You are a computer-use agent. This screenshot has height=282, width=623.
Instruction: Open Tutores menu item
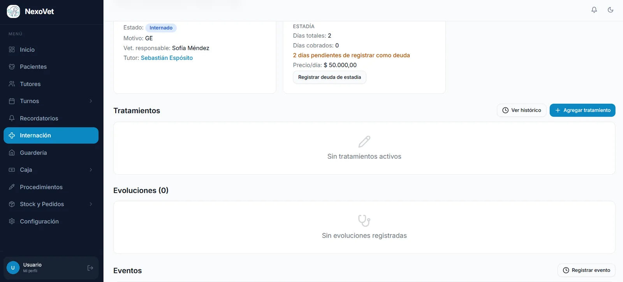(51, 84)
